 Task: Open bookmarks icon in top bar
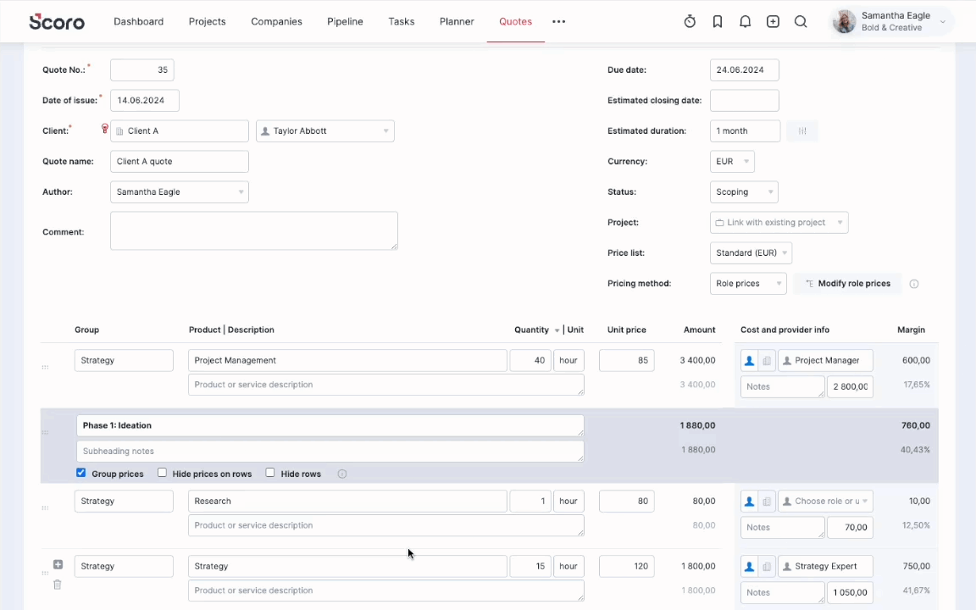[717, 22]
